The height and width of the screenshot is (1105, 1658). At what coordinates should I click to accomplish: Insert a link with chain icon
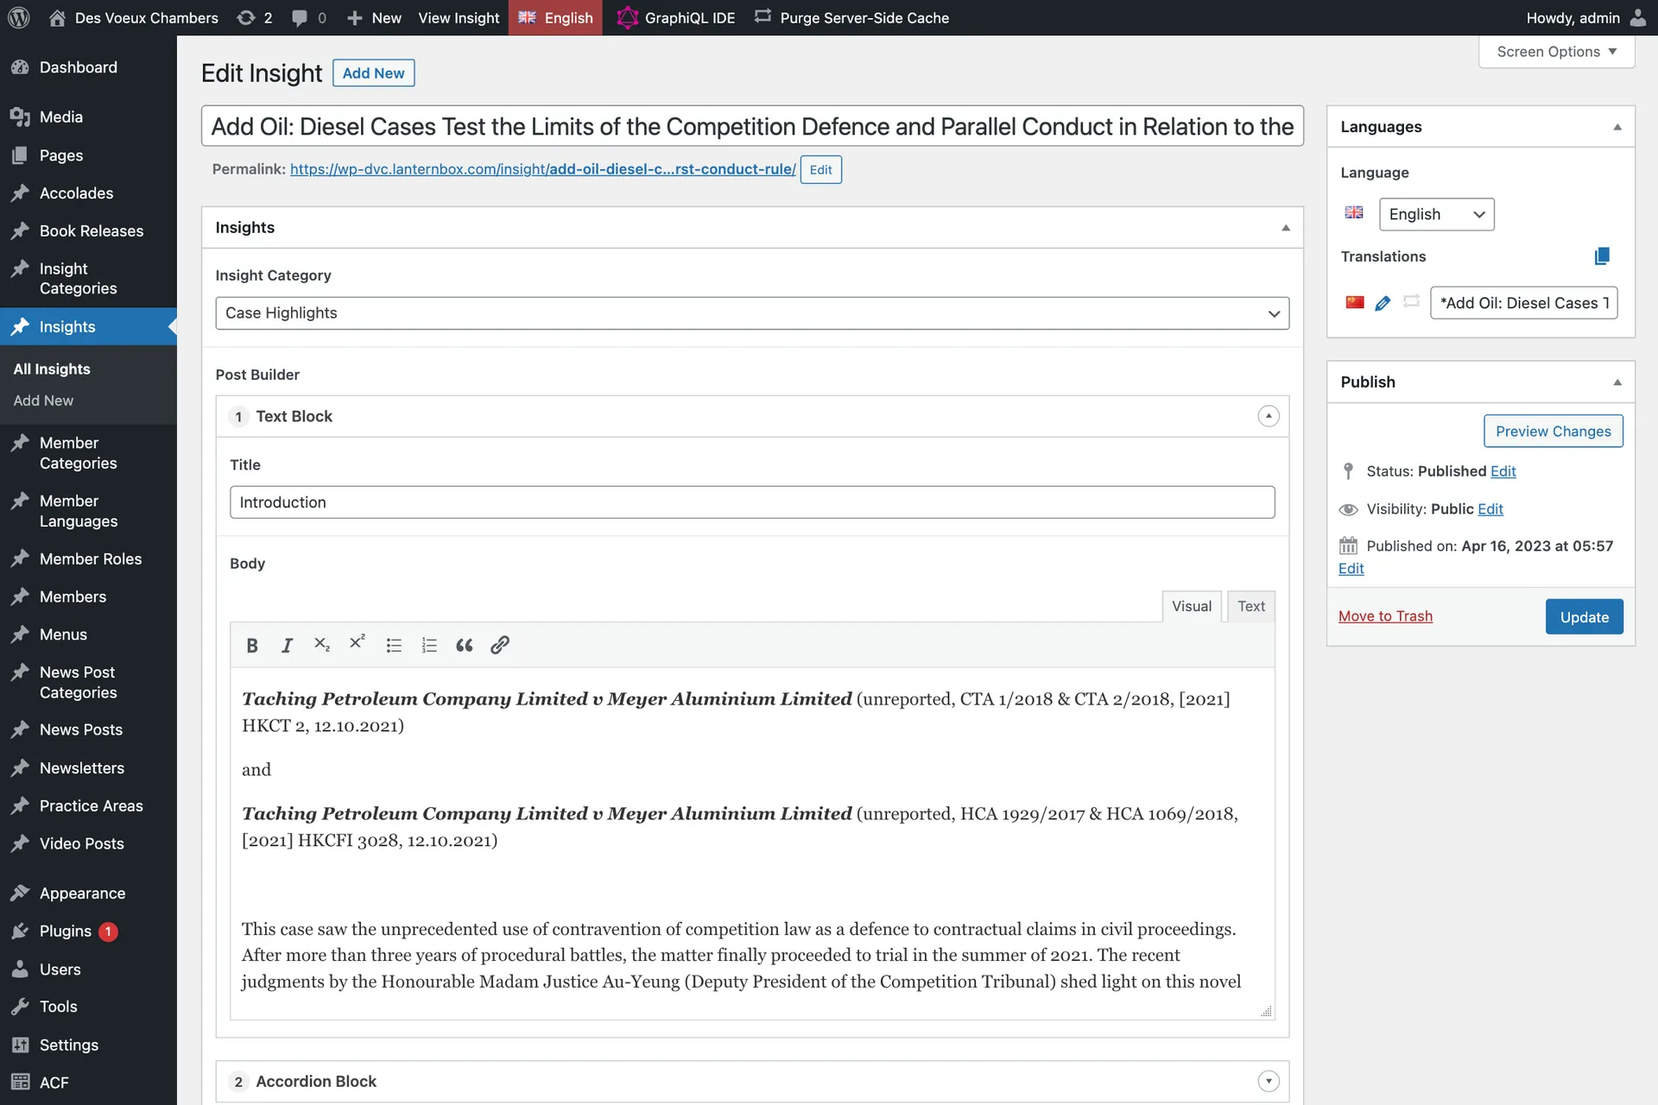tap(499, 645)
